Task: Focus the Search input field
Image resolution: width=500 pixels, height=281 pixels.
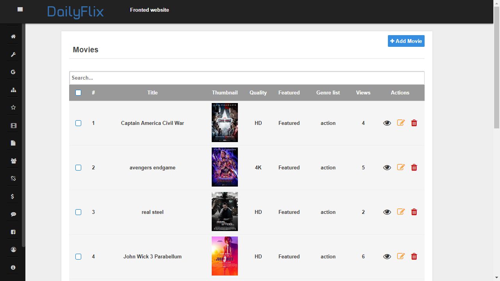Action: click(246, 78)
